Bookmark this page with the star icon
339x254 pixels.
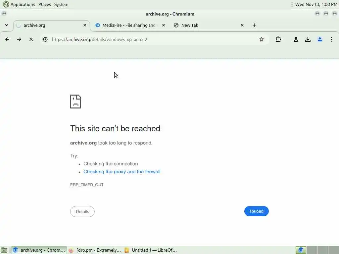click(x=262, y=39)
